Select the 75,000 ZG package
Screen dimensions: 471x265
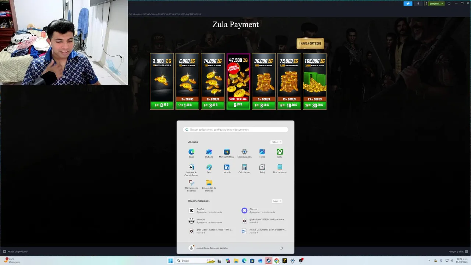(x=289, y=81)
